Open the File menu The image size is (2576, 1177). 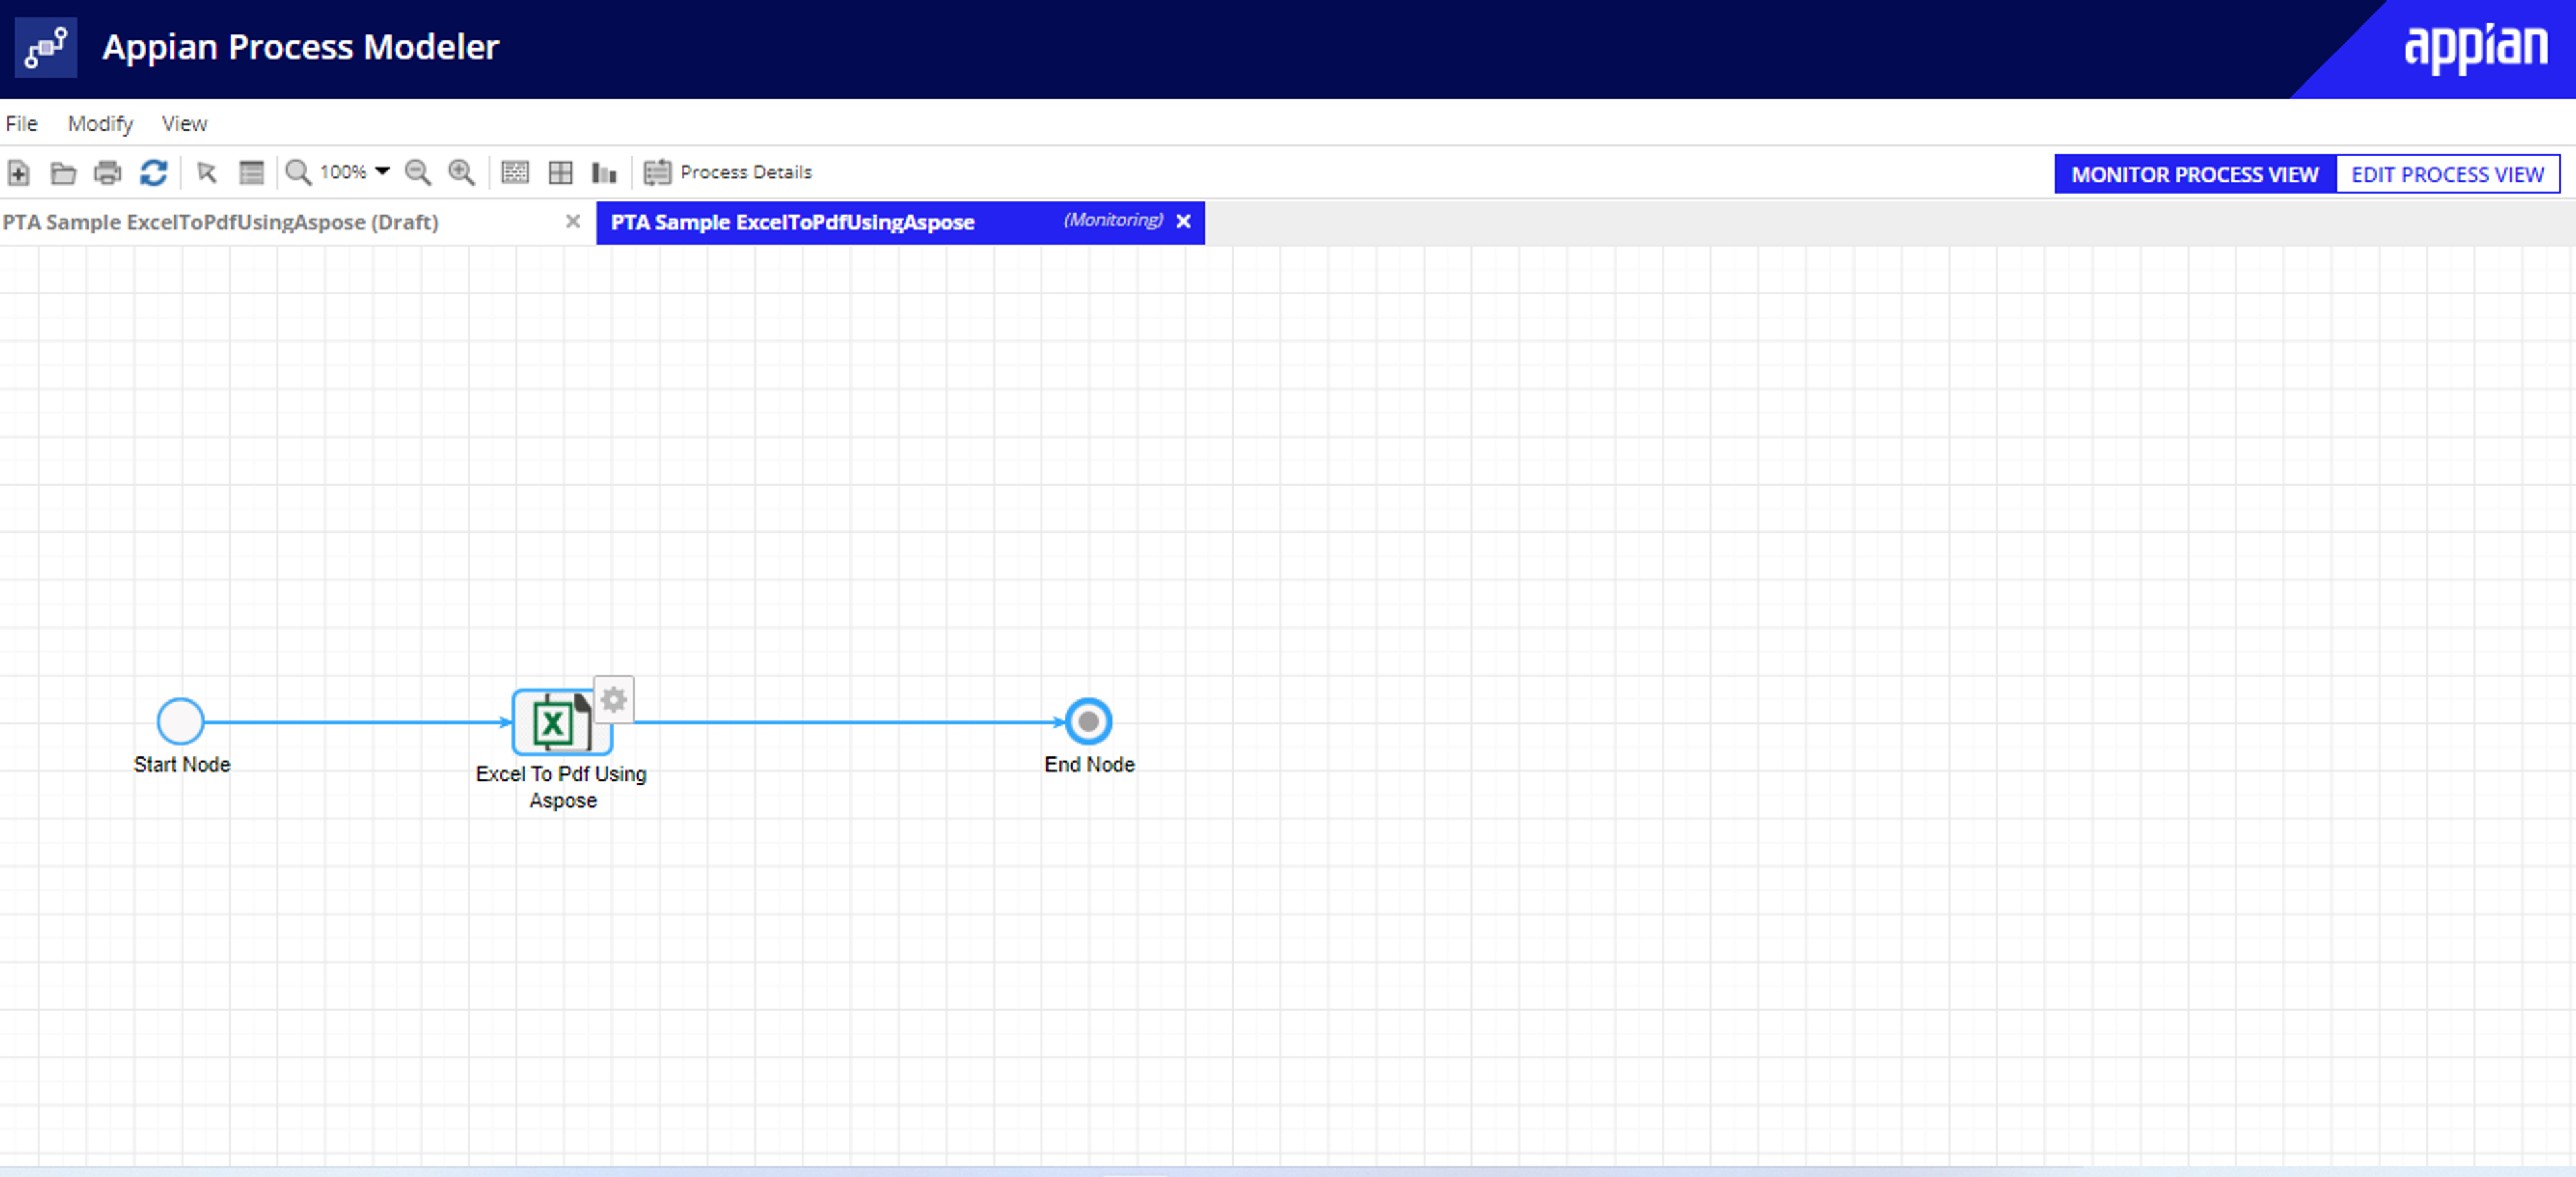(22, 123)
